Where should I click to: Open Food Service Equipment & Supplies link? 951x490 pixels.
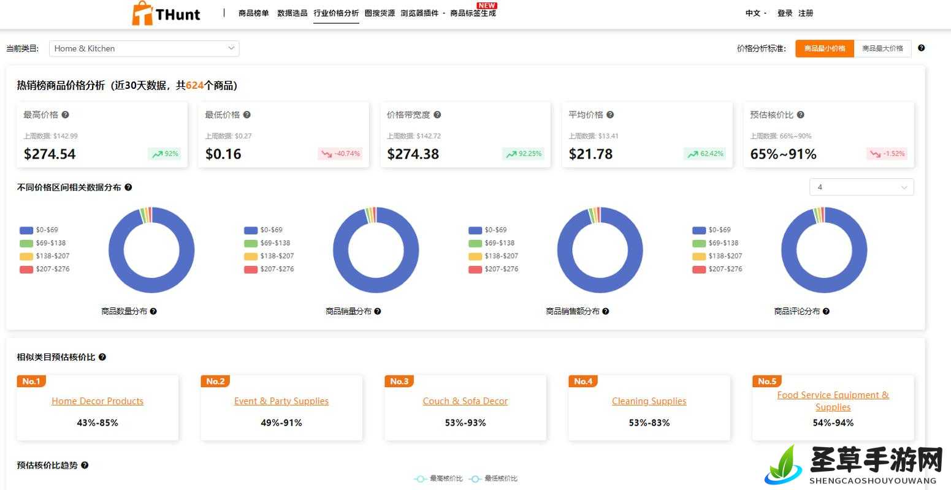coord(833,401)
